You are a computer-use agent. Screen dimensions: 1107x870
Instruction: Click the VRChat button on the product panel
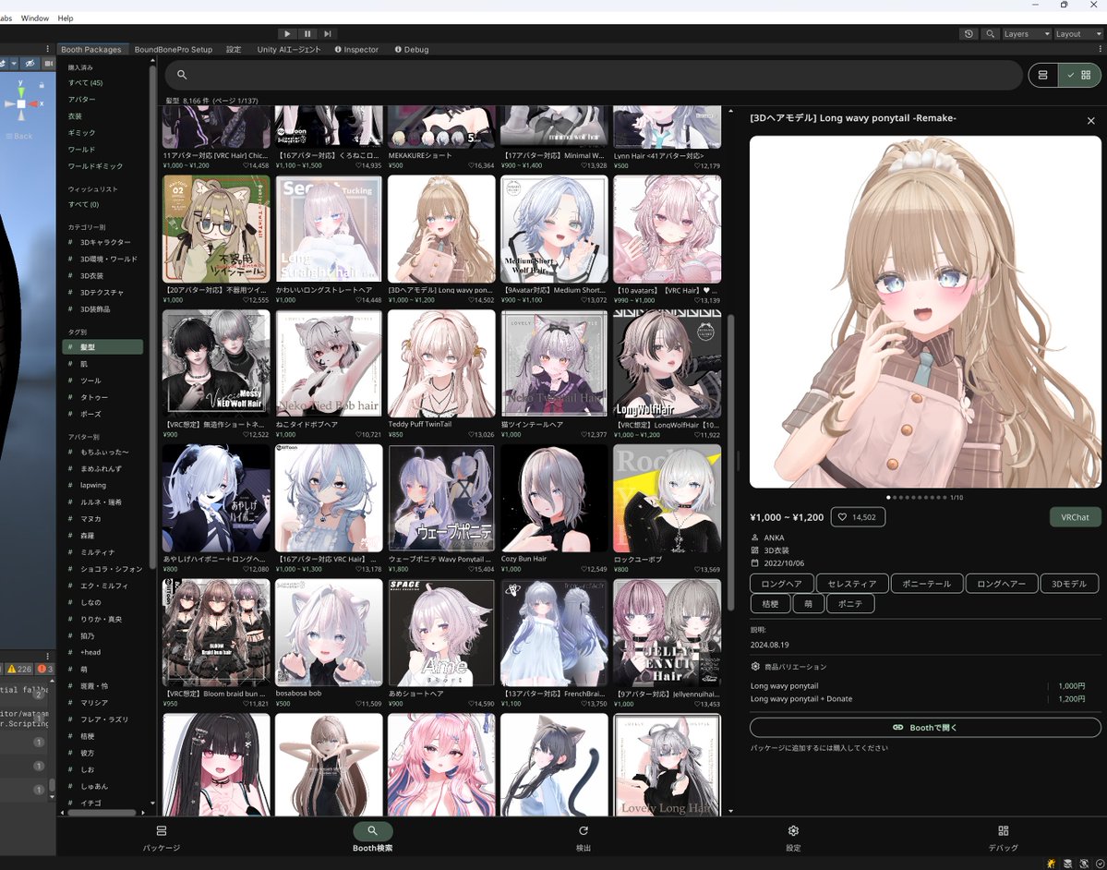point(1074,517)
